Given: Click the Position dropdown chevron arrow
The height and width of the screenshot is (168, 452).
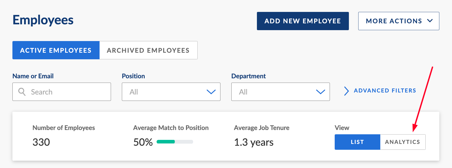Looking at the screenshot, I should tap(211, 92).
